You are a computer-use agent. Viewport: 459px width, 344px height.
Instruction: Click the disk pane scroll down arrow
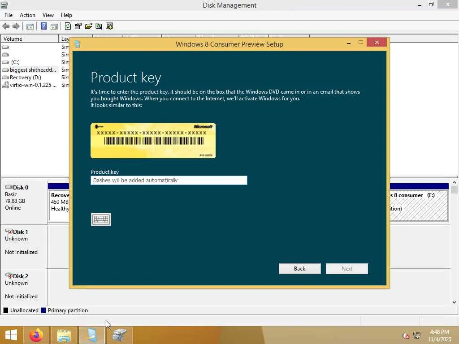click(454, 302)
